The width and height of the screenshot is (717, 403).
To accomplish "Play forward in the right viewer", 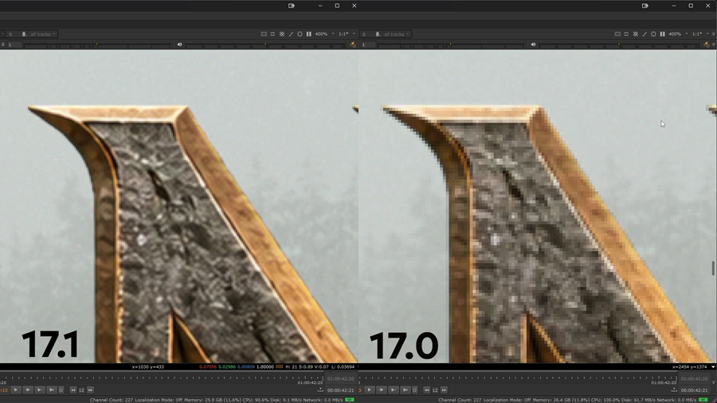I will click(370, 389).
